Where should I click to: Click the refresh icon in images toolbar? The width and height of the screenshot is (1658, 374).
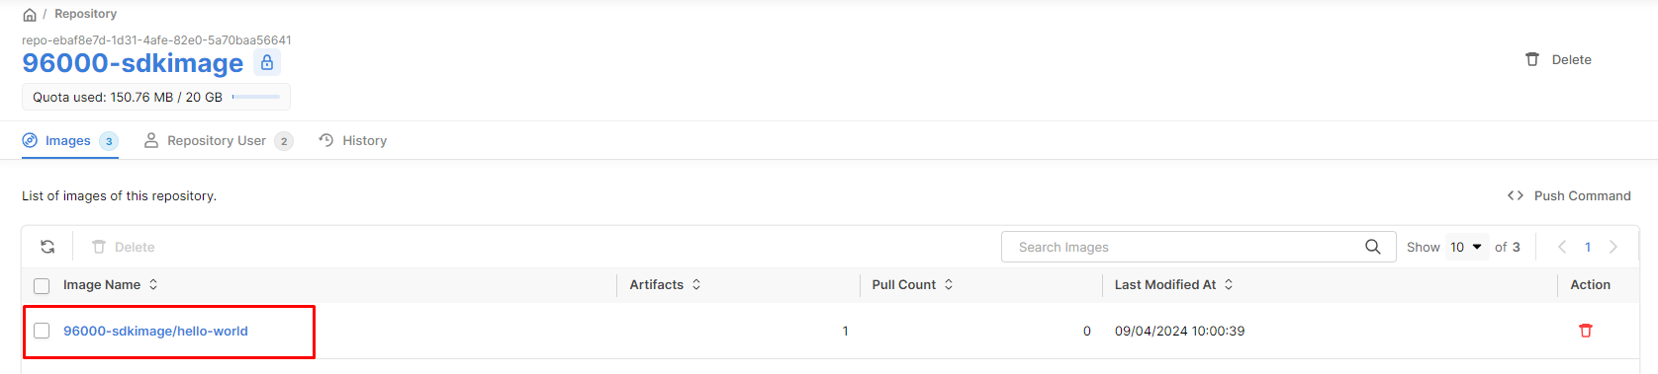coord(47,247)
